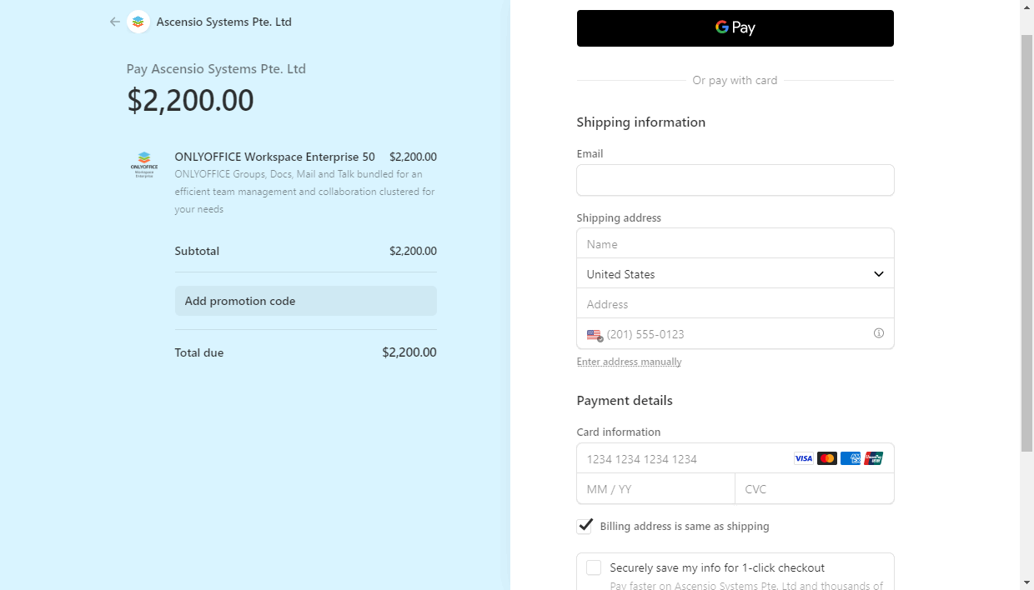The width and height of the screenshot is (1034, 590).
Task: Click the MM / YY expiry field
Action: [655, 488]
